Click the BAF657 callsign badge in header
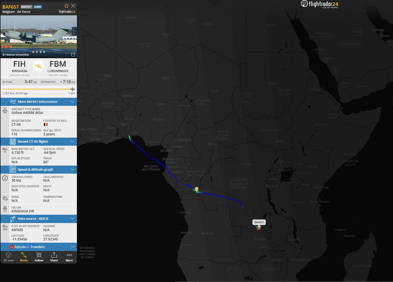393x282 pixels. click(27, 7)
